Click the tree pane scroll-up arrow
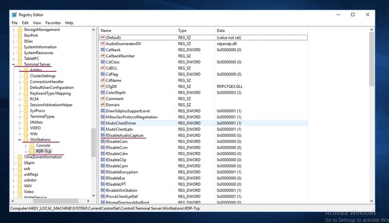The image size is (389, 223). click(x=93, y=30)
